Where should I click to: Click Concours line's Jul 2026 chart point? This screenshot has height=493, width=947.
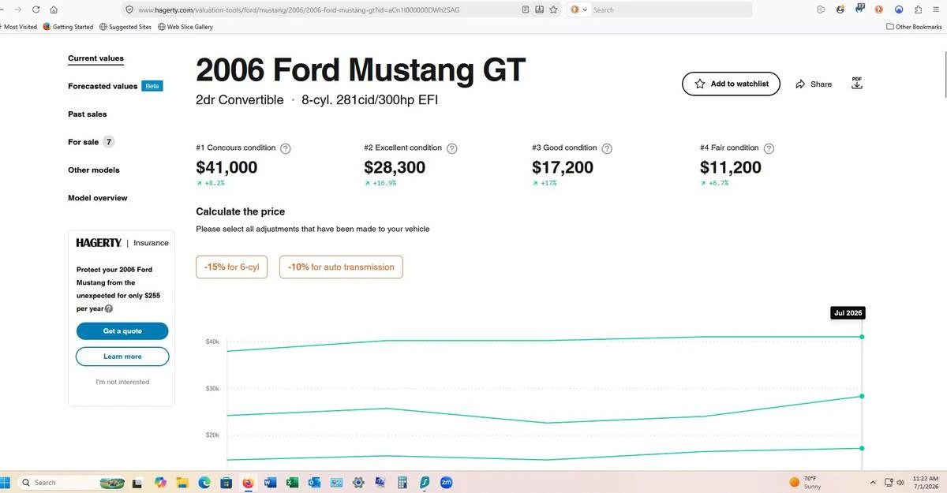click(x=862, y=337)
